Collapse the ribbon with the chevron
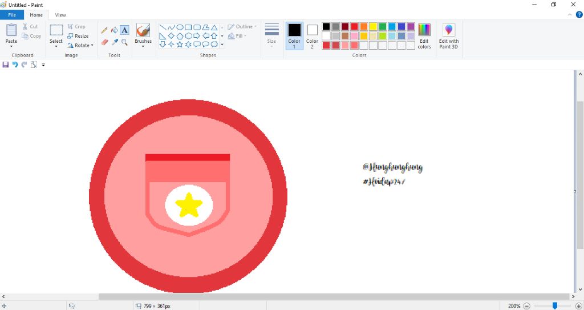The height and width of the screenshot is (310, 584). [570, 15]
